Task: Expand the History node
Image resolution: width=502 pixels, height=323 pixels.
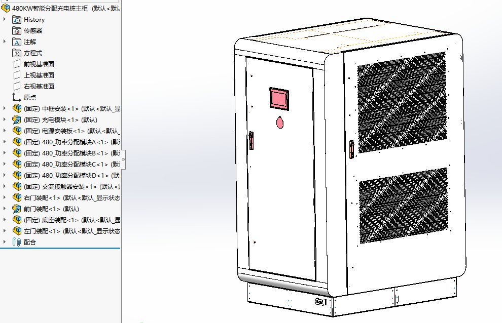Action: coord(5,19)
